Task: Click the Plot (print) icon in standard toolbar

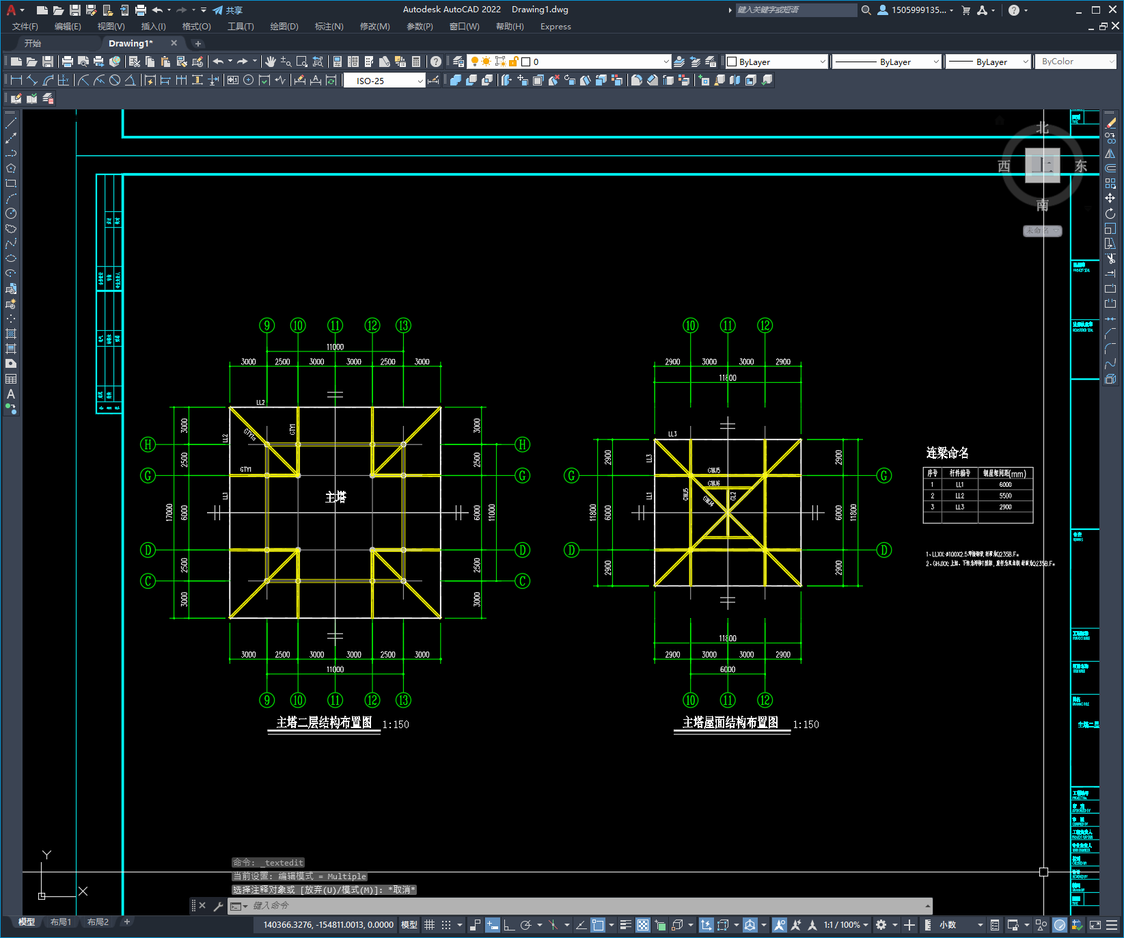Action: [67, 62]
